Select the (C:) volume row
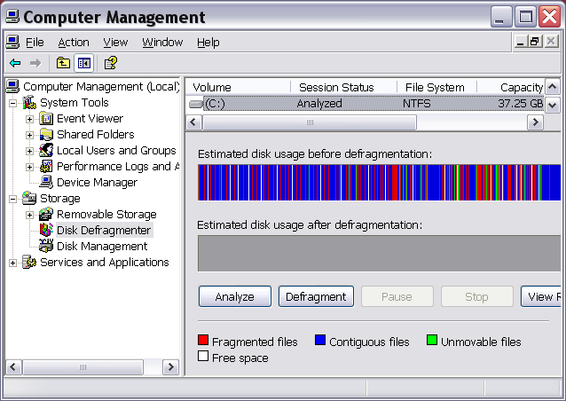Screen dimensions: 566x401 click(x=366, y=104)
